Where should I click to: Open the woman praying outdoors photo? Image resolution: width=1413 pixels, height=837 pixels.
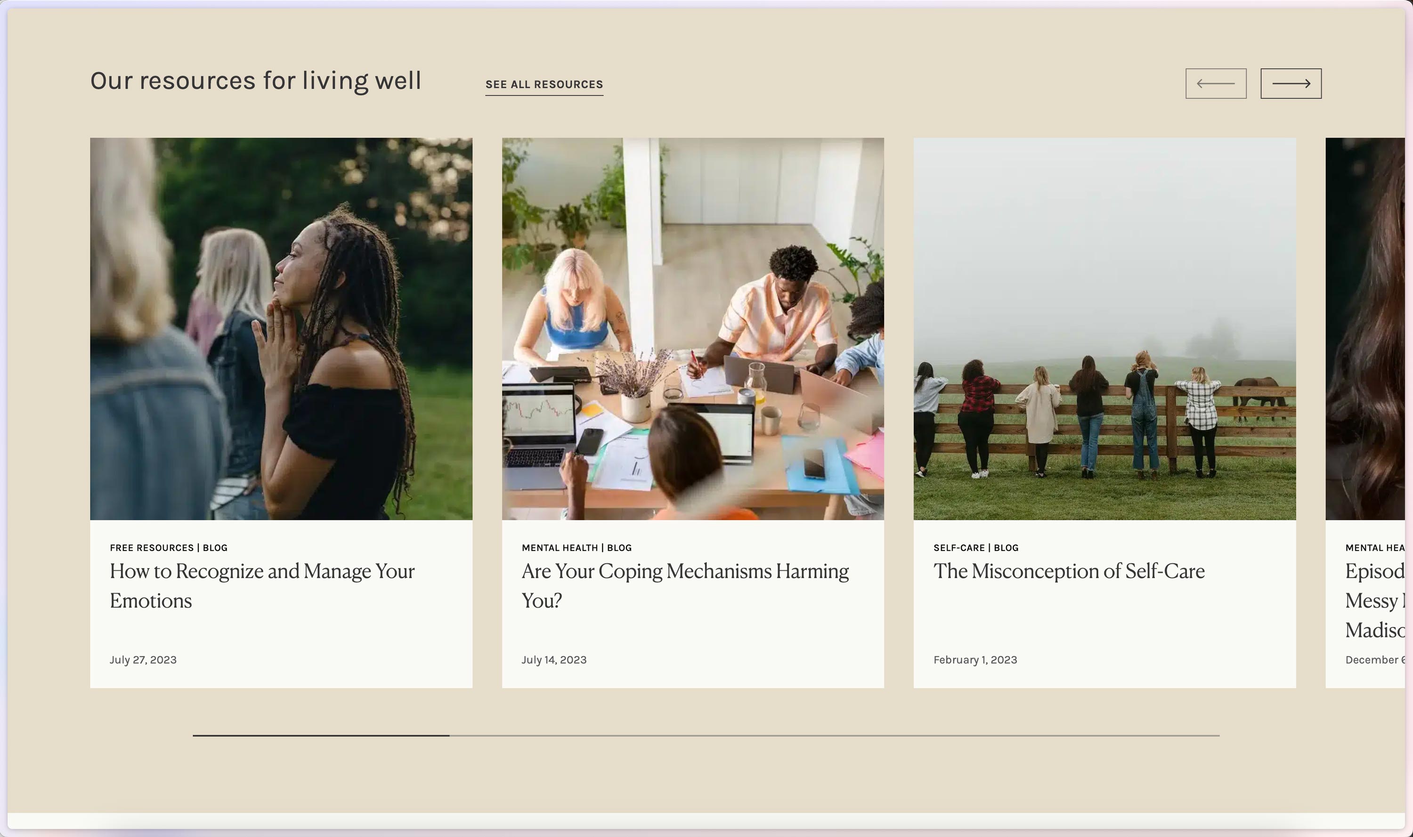281,329
